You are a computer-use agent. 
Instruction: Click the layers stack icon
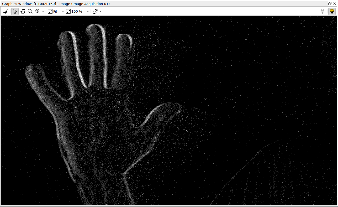pos(323,12)
